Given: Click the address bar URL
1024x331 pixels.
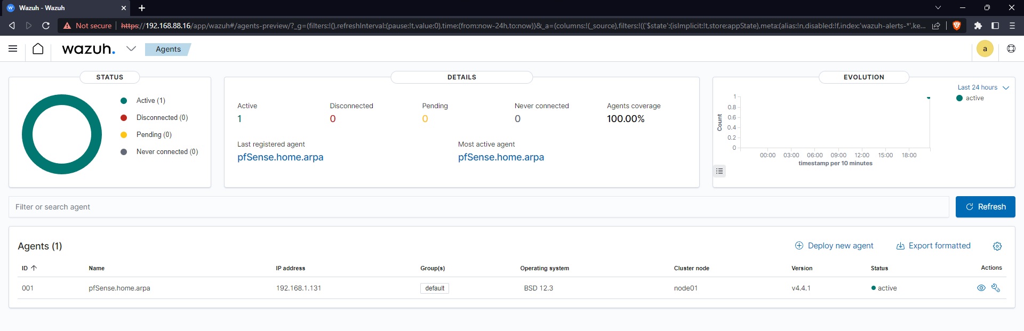Looking at the screenshot, I should tap(523, 26).
